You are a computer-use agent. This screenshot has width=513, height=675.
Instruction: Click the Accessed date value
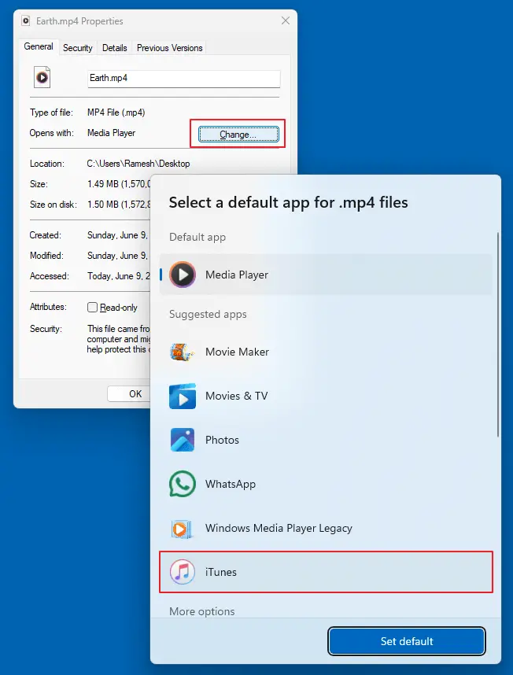tap(117, 276)
